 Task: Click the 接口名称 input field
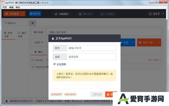tap(104, 32)
